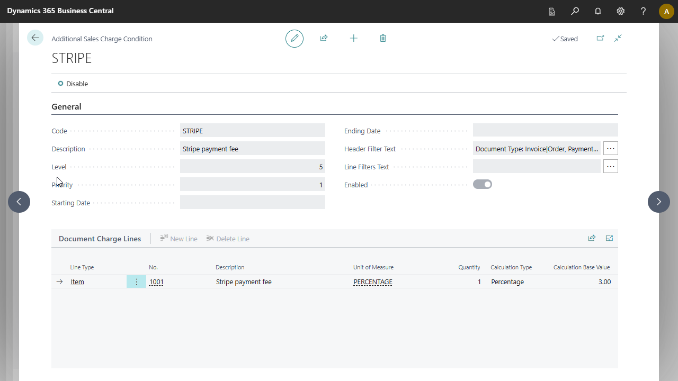Click the 1001 item number link
The height and width of the screenshot is (381, 678).
(x=156, y=282)
